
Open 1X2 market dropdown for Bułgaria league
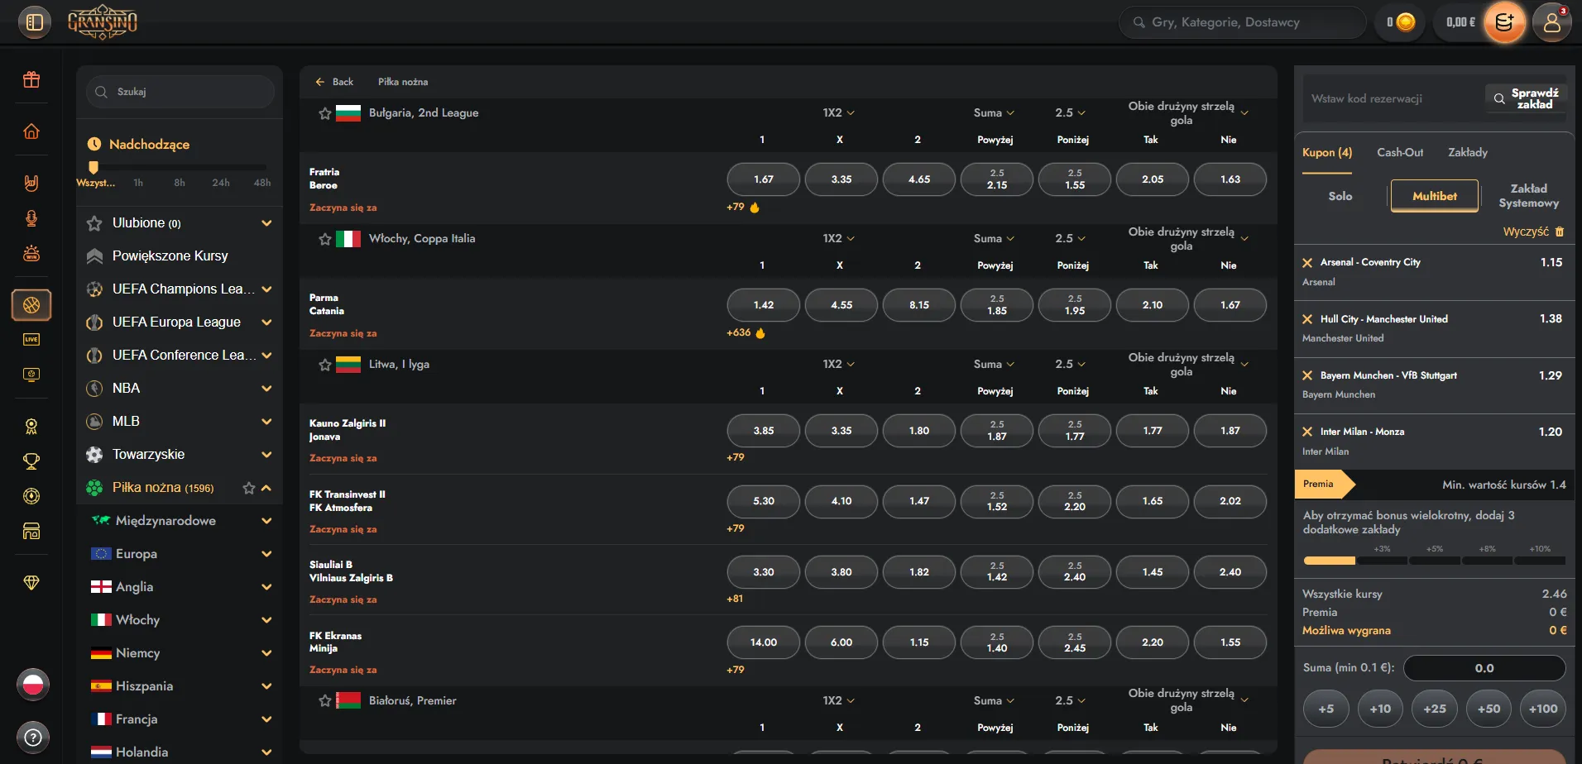click(x=838, y=112)
